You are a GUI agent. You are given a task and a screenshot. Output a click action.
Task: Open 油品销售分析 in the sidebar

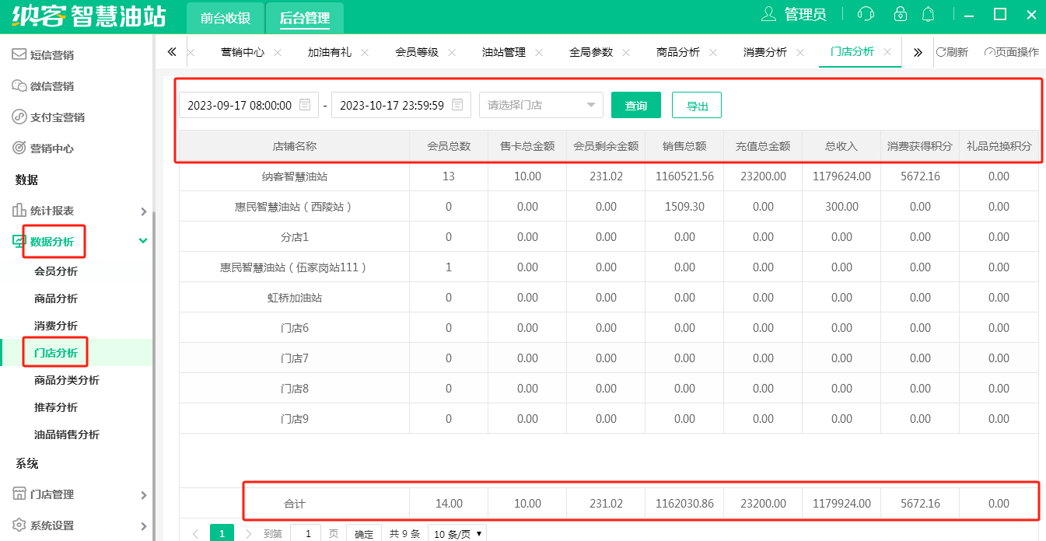pyautogui.click(x=67, y=435)
